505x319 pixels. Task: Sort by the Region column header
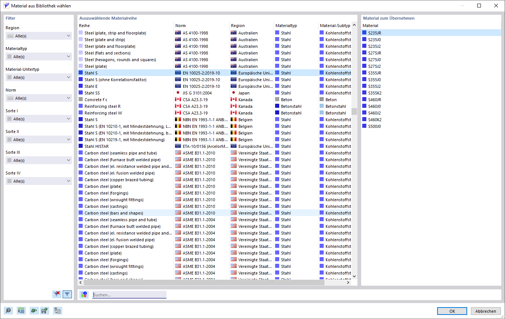click(x=252, y=26)
